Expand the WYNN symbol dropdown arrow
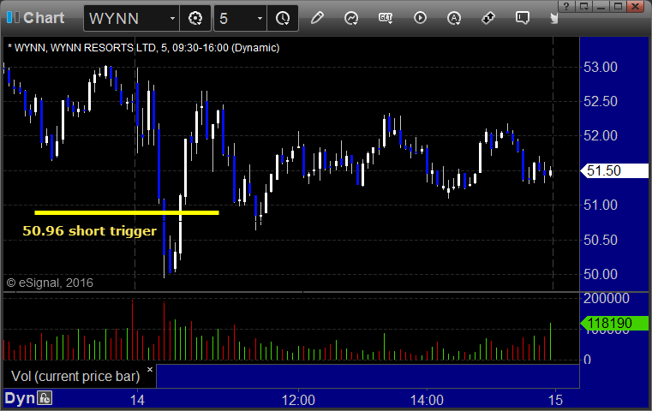This screenshot has width=652, height=411. click(172, 18)
